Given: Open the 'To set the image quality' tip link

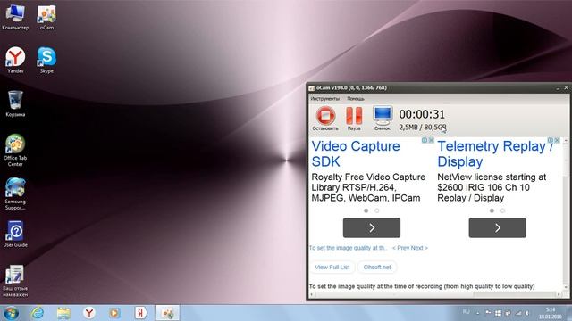Looking at the screenshot, I should click(x=349, y=248).
